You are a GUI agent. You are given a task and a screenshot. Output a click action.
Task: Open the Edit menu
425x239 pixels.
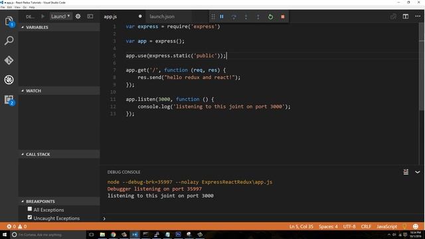pos(9,7)
